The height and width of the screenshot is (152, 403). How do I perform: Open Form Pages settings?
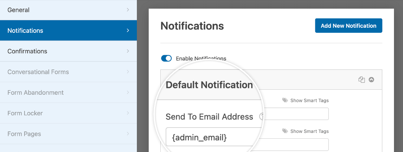point(68,134)
